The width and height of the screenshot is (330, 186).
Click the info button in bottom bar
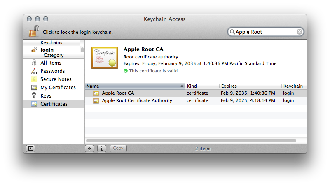102,149
